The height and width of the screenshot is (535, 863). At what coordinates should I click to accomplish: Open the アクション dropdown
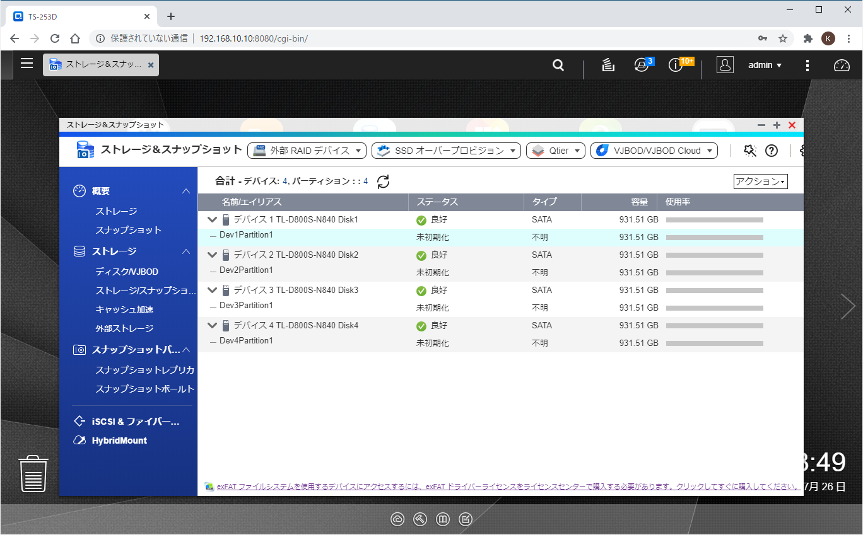click(760, 181)
